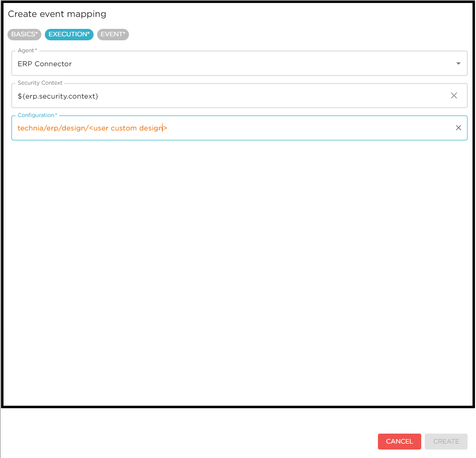This screenshot has width=476, height=458.
Task: Click the Create button
Action: [446, 441]
